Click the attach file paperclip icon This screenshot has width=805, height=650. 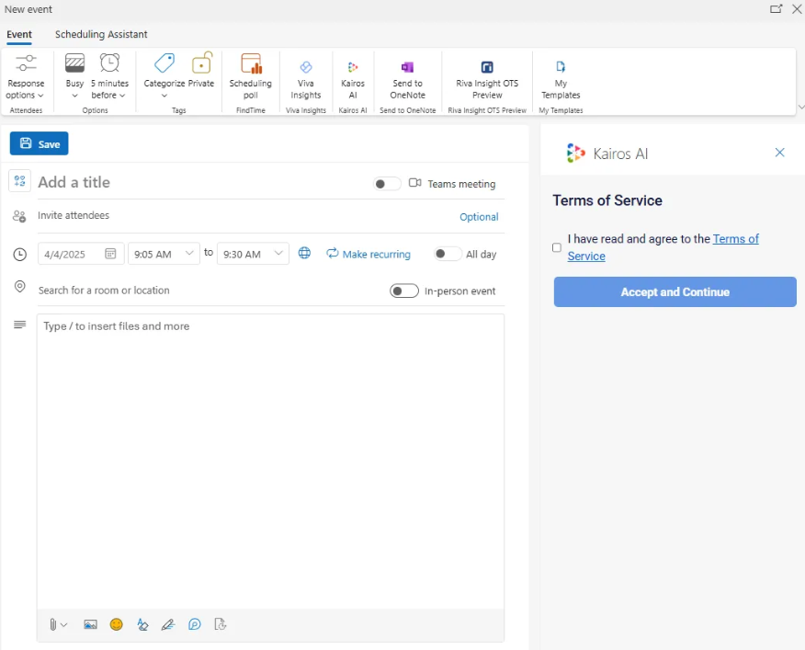pyautogui.click(x=53, y=624)
